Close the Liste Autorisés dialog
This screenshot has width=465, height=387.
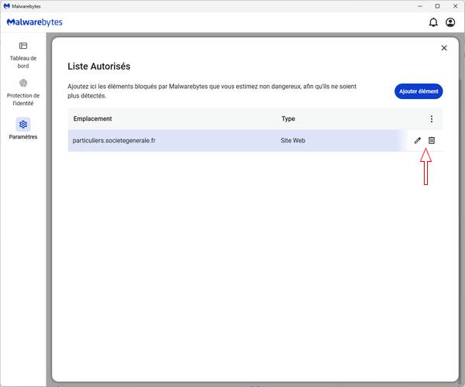click(444, 48)
